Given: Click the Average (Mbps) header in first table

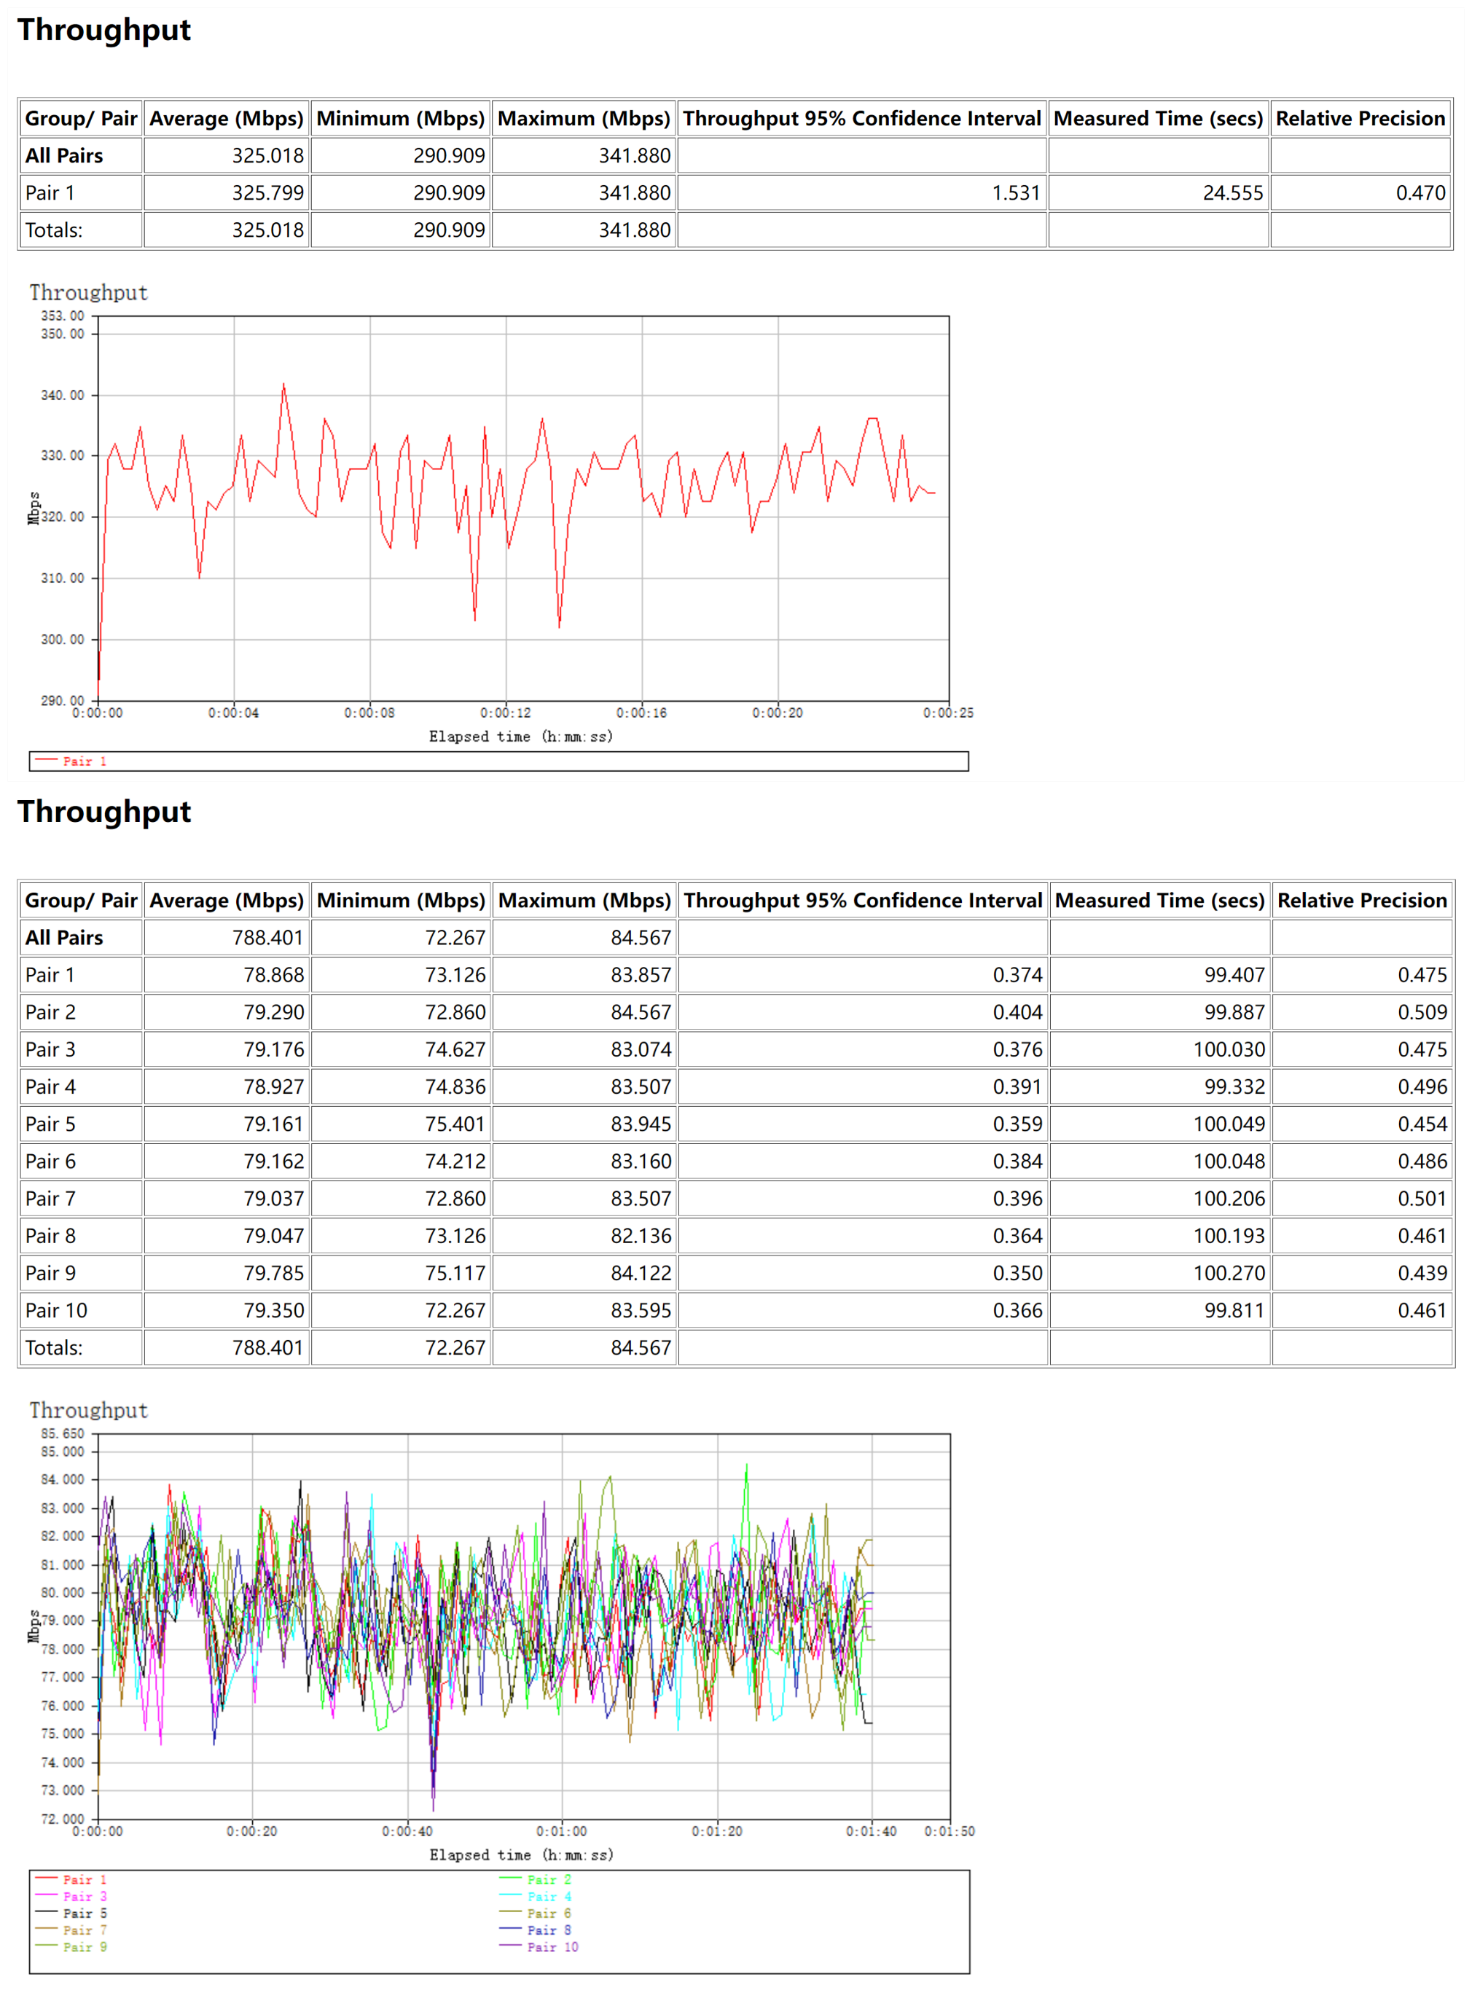Looking at the screenshot, I should [x=227, y=119].
